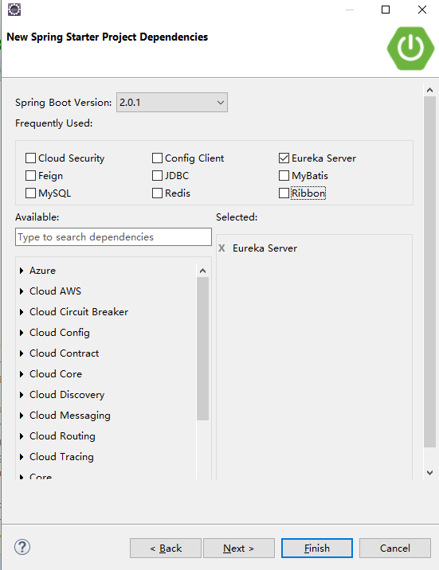Uncheck the Eureka Server checkbox

coord(284,158)
